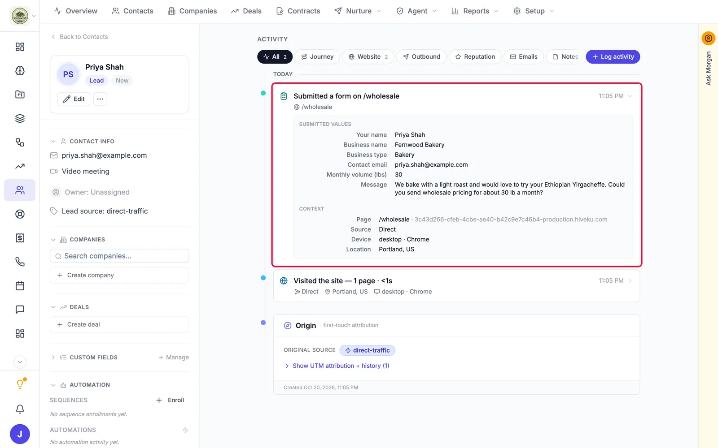
Task: Select the Reputation activity tab
Action: (475, 57)
